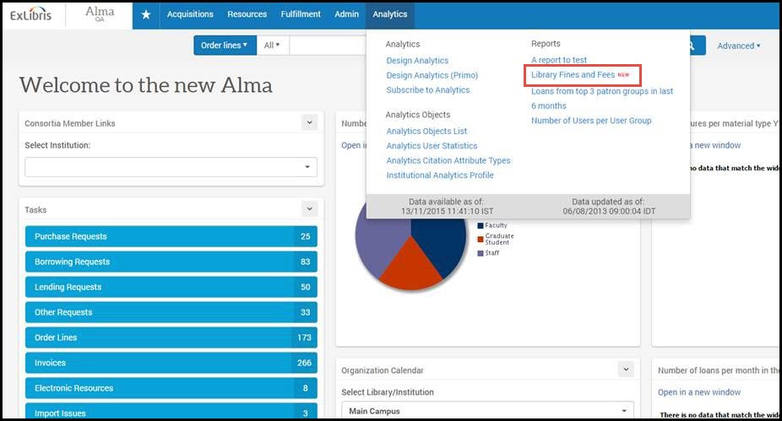Open the Purchase Requests task
Viewport: 782px width, 421px height.
(171, 236)
